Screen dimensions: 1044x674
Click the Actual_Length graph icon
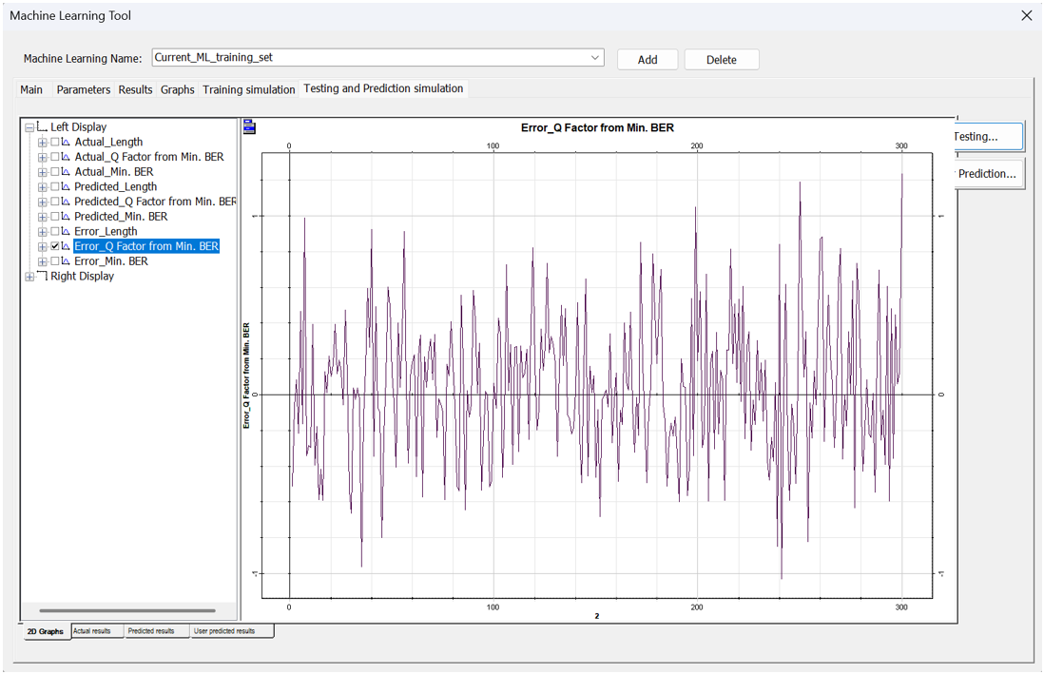67,143
